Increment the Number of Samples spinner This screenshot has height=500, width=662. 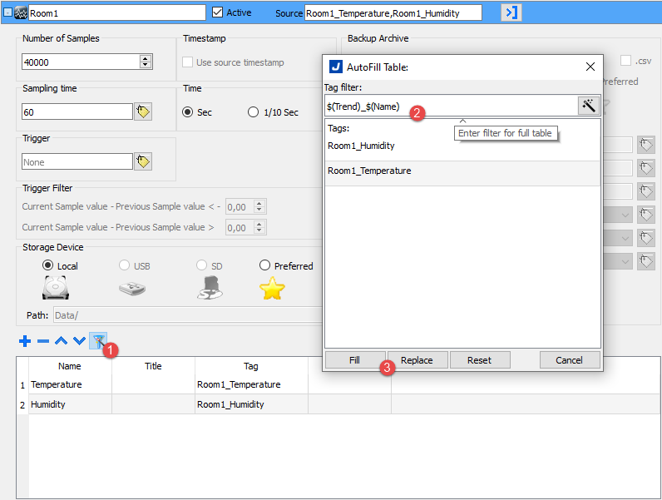146,58
